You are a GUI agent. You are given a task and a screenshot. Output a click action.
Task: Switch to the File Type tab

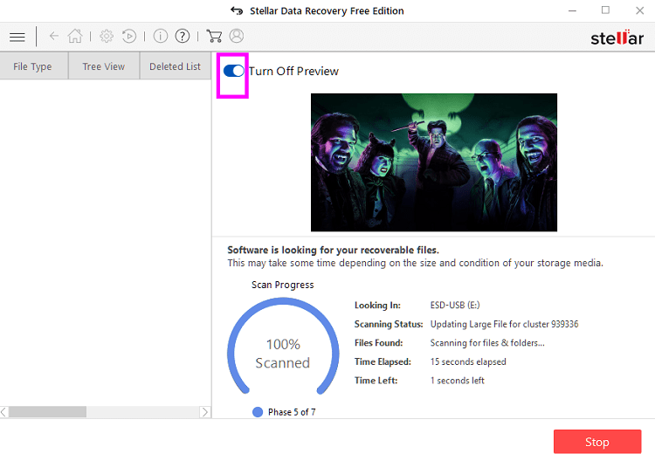(32, 66)
